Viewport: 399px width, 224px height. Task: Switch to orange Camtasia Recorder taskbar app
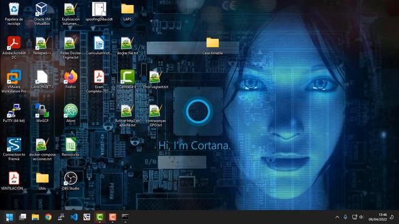point(112,217)
